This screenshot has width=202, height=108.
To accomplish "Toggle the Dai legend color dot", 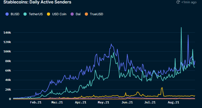I will [x=72, y=14].
